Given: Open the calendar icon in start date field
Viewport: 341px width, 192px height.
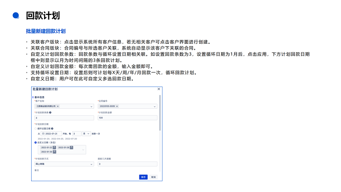Looking at the screenshot, I should pyautogui.click(x=43, y=134).
